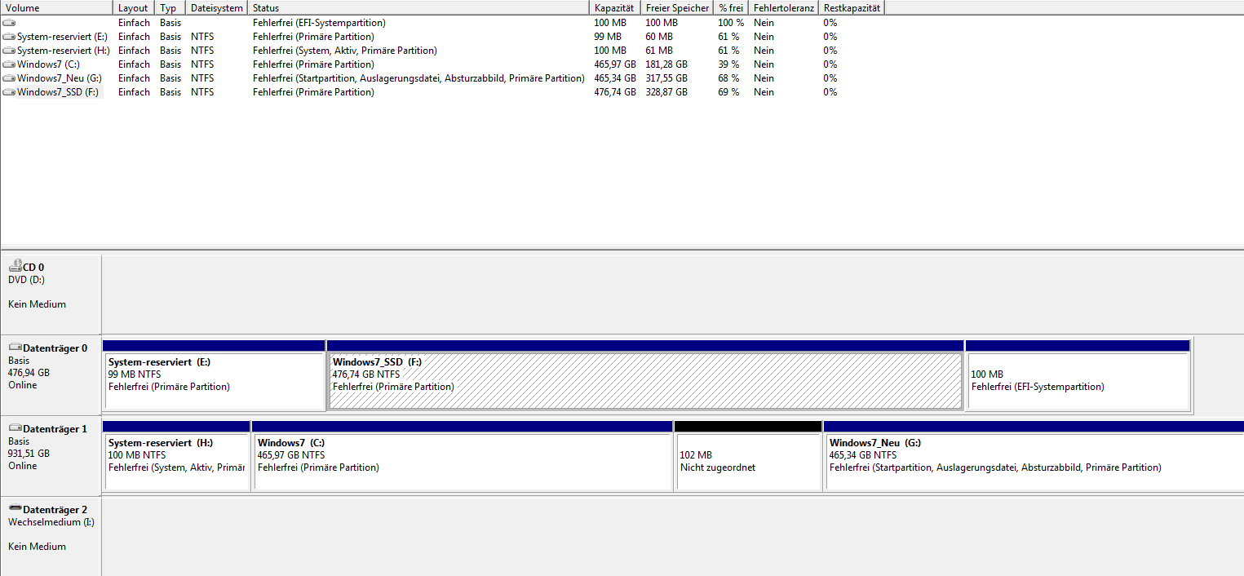Click 'Basis' in the Windows7_Neu (G:) row
1244x576 pixels.
[x=170, y=78]
